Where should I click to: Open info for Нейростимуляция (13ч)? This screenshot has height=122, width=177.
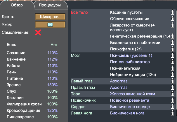tap(173, 75)
